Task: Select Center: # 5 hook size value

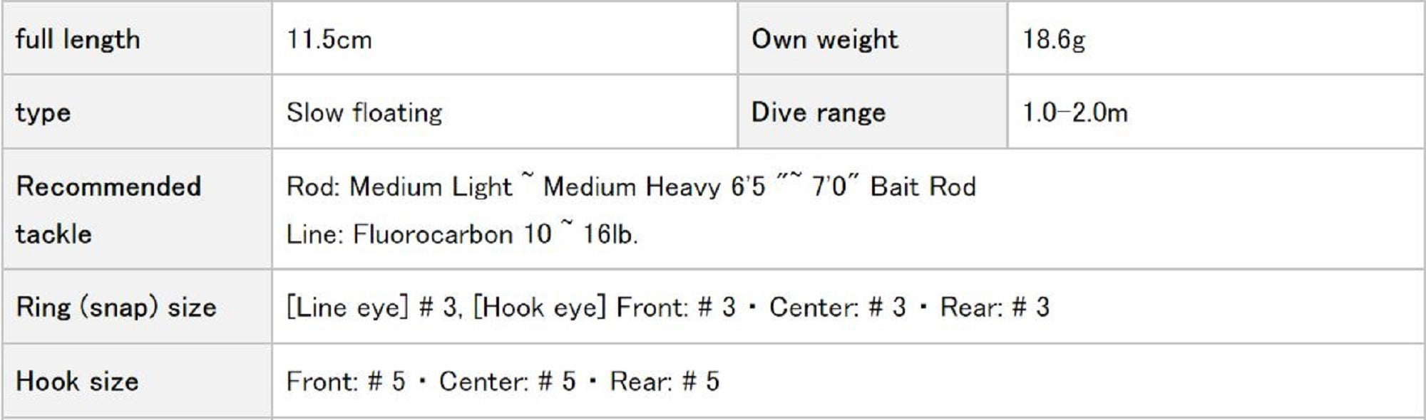Action: pos(507,382)
